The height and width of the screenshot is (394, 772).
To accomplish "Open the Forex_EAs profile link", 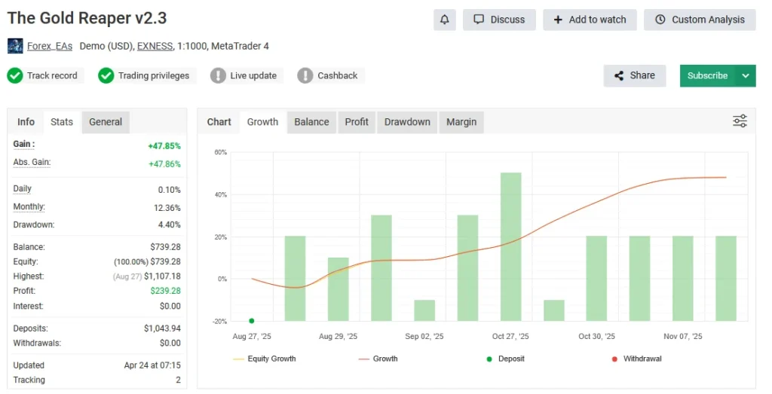I will click(x=50, y=46).
